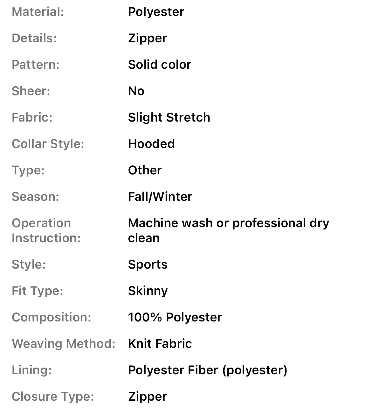Select the Slight Stretch fabric value
Image resolution: width=372 pixels, height=408 pixels.
pos(169,118)
